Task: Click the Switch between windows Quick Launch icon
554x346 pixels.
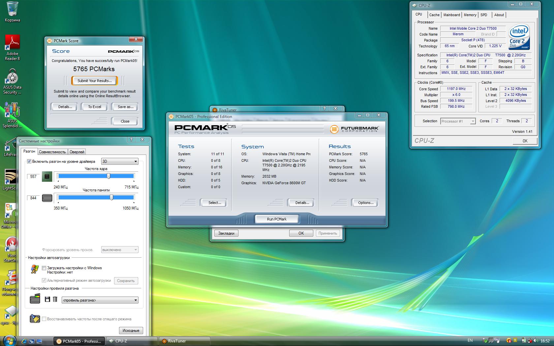Action: pyautogui.click(x=32, y=341)
